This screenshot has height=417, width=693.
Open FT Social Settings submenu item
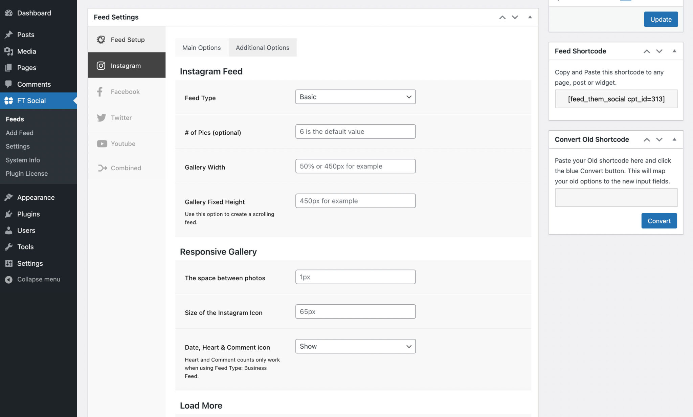(x=18, y=146)
